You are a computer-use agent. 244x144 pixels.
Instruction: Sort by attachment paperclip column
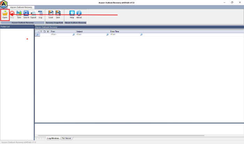[48, 31]
